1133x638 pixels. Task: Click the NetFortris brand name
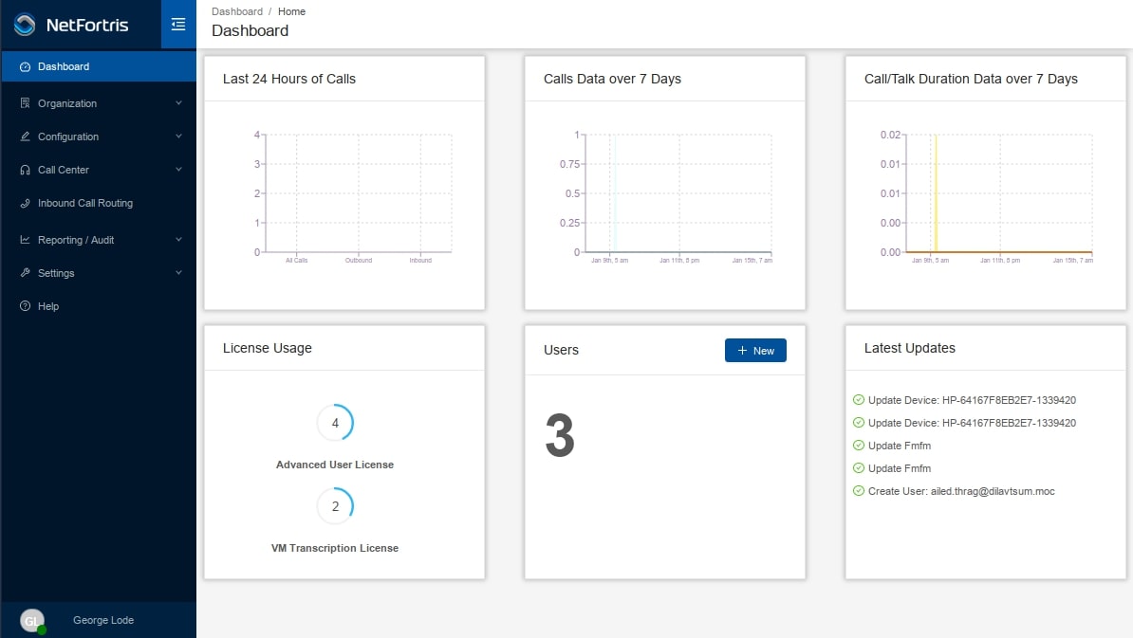point(87,26)
